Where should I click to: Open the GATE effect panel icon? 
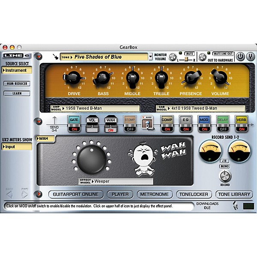click(74, 120)
